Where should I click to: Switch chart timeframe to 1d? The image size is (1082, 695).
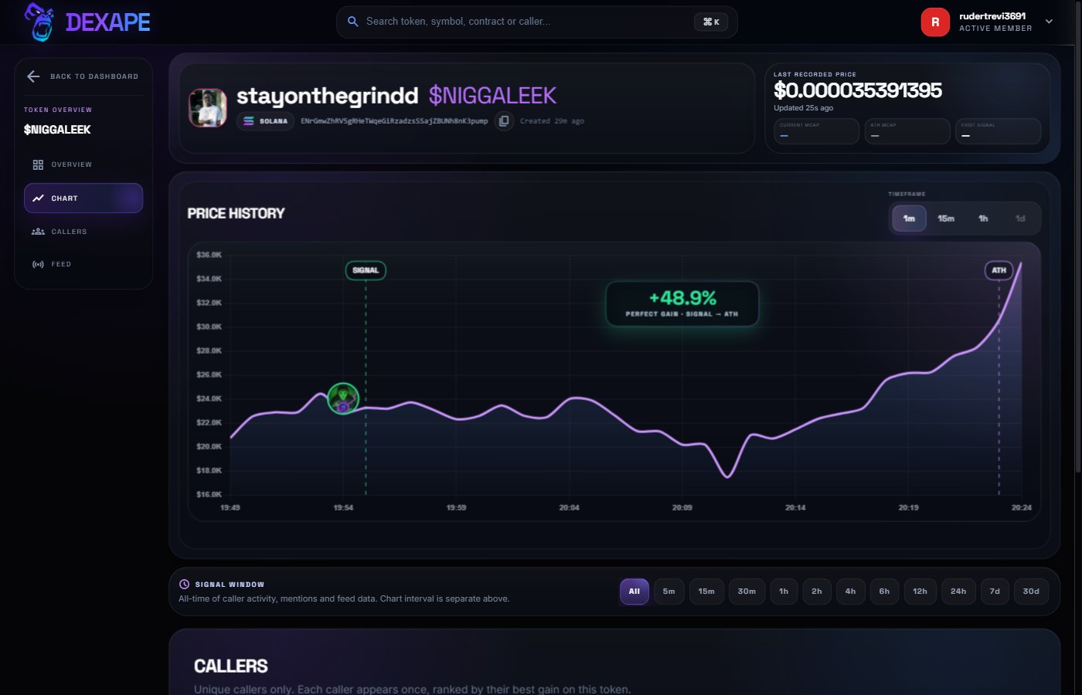click(x=1020, y=219)
